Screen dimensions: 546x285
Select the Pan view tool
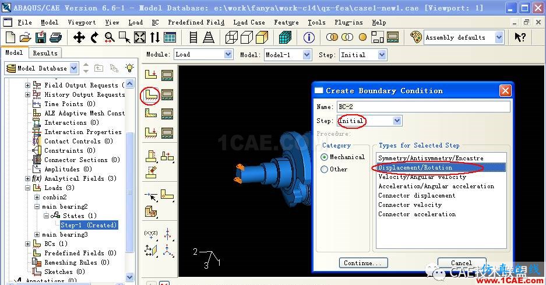point(79,37)
